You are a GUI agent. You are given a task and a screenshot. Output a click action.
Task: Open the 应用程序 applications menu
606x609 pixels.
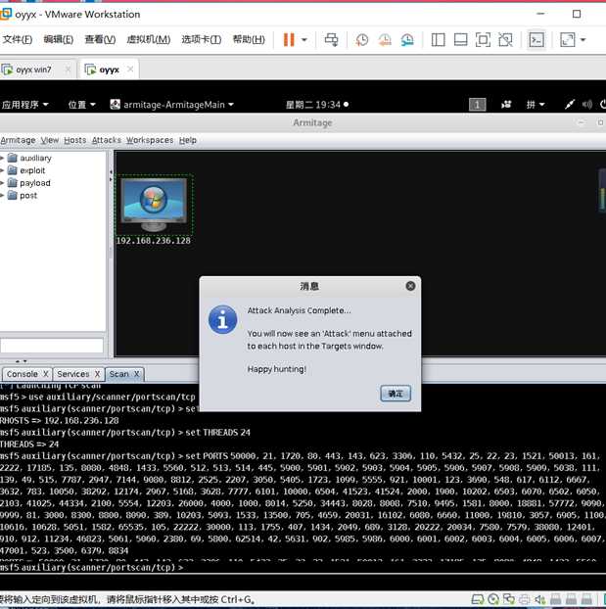[24, 105]
